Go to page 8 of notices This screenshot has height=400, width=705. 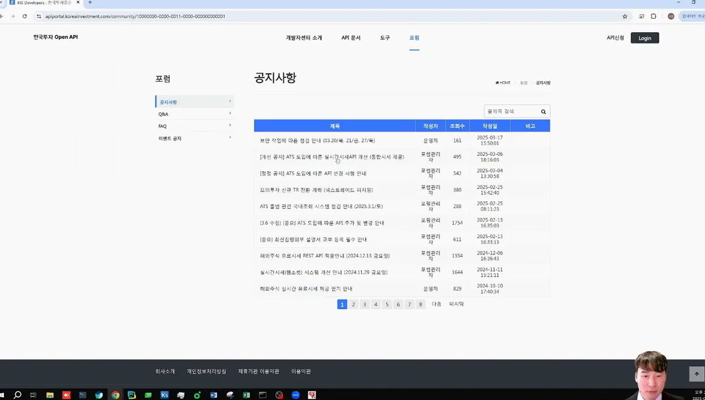(x=421, y=305)
